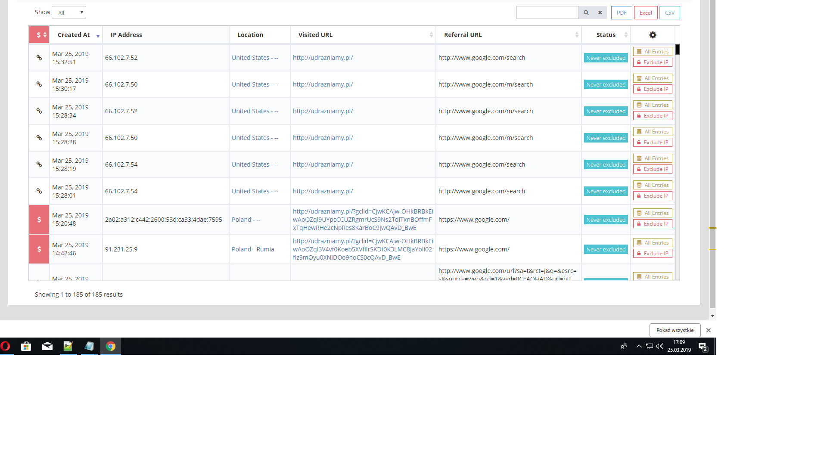Click the link icon for the 15:32:51 entry
Image resolution: width=827 pixels, height=465 pixels.
click(x=39, y=58)
